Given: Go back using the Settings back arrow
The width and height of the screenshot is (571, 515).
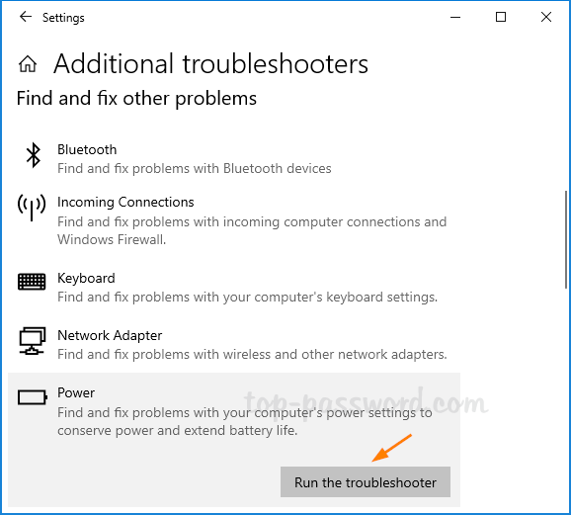Looking at the screenshot, I should [26, 17].
